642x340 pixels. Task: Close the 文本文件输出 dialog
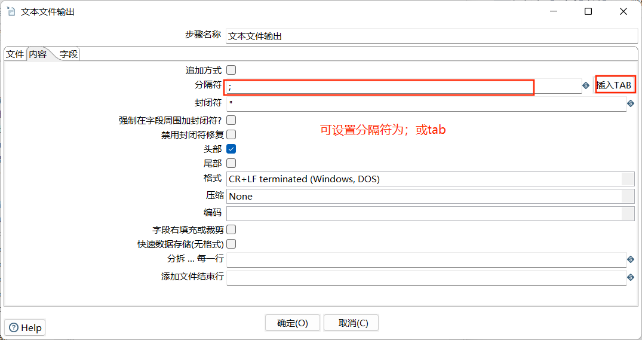(x=623, y=11)
